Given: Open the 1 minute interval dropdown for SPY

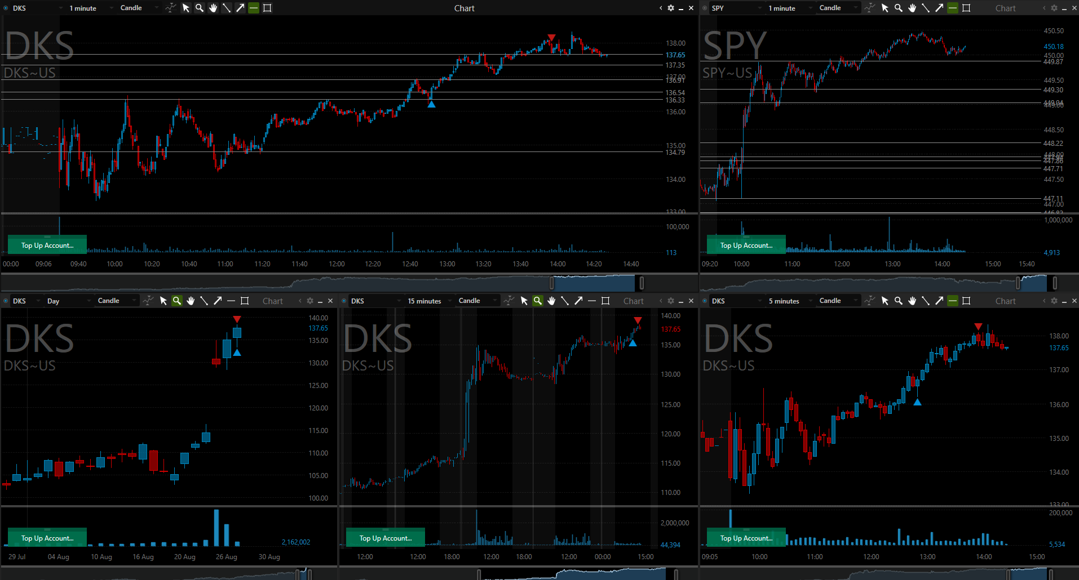Looking at the screenshot, I should click(x=789, y=8).
